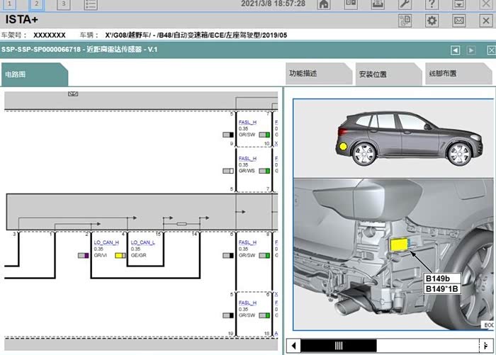Open help via the question mark icon
Screen dimensions: 496x355
click(432, 4)
